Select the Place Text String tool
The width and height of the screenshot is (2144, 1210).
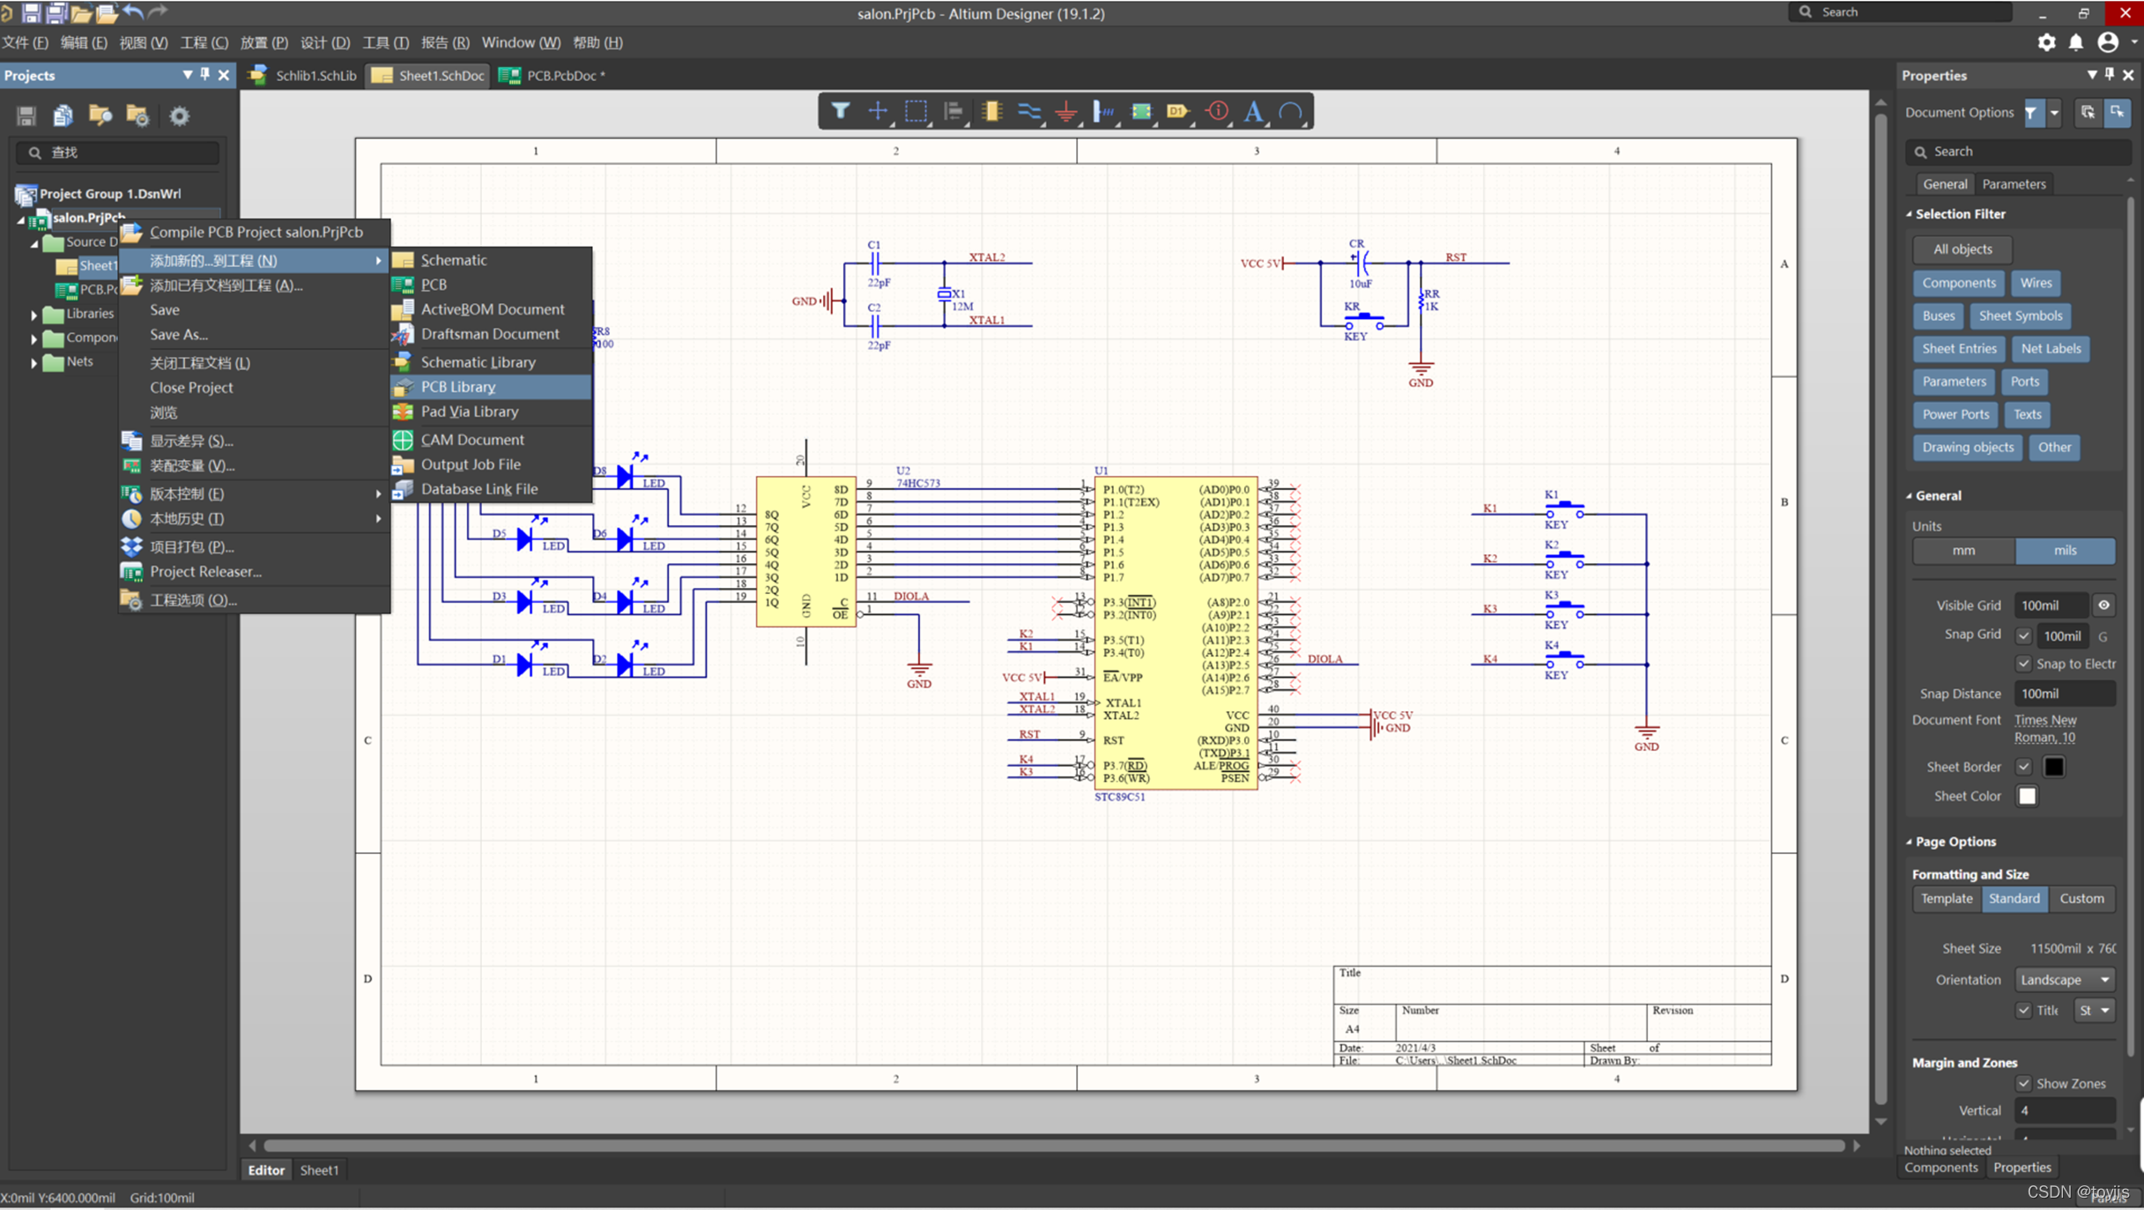pyautogui.click(x=1253, y=111)
